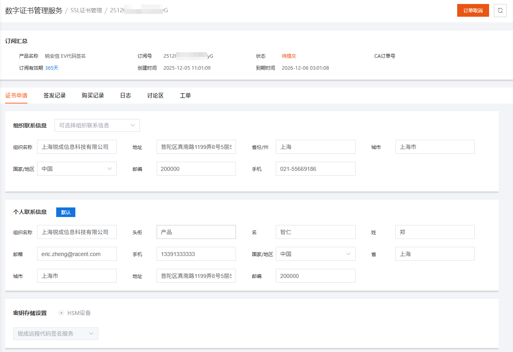The width and height of the screenshot is (513, 352).
Task: Expand the 锐成远程代码签名服务 dropdown
Action: 55,333
